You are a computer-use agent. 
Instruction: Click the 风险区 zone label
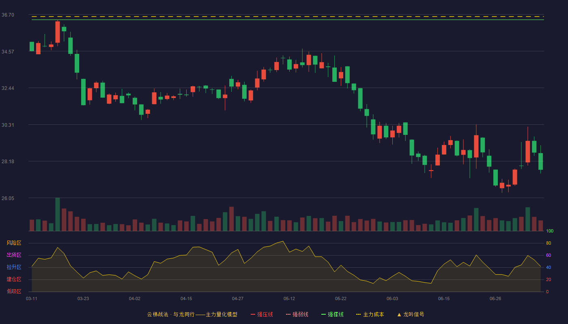pyautogui.click(x=14, y=243)
